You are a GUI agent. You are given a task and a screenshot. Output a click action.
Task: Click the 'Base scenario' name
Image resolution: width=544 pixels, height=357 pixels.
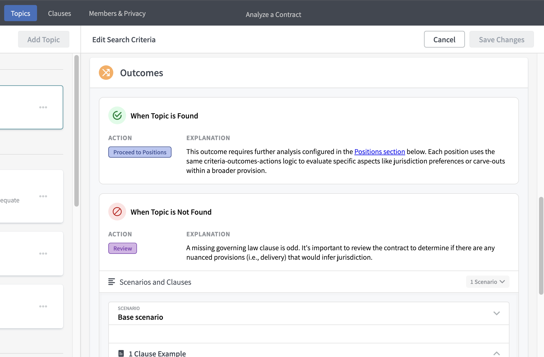(x=140, y=317)
